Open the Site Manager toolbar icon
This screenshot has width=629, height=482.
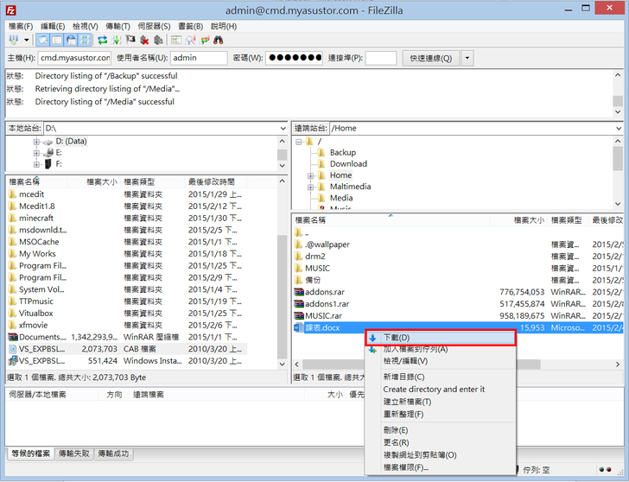coord(12,40)
